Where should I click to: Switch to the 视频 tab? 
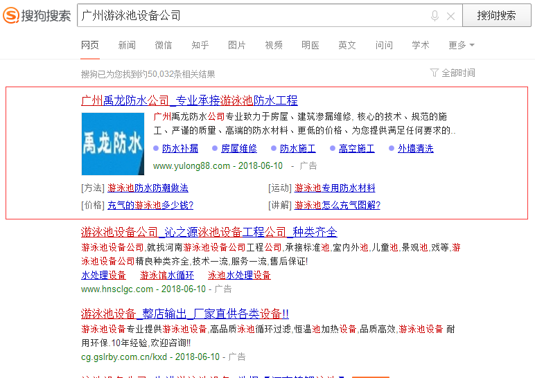[x=274, y=45]
